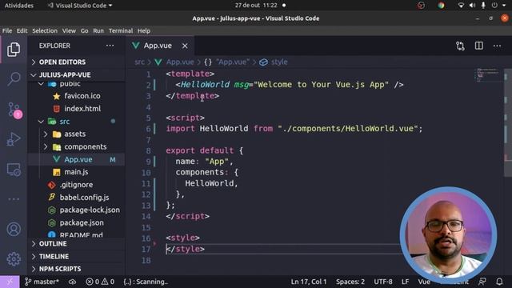
Task: Click the Scanning status bar item
Action: [146, 282]
